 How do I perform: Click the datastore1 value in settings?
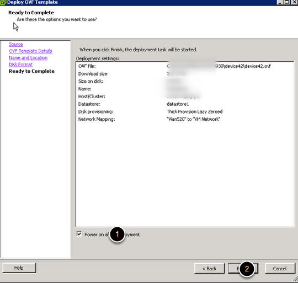(x=178, y=104)
